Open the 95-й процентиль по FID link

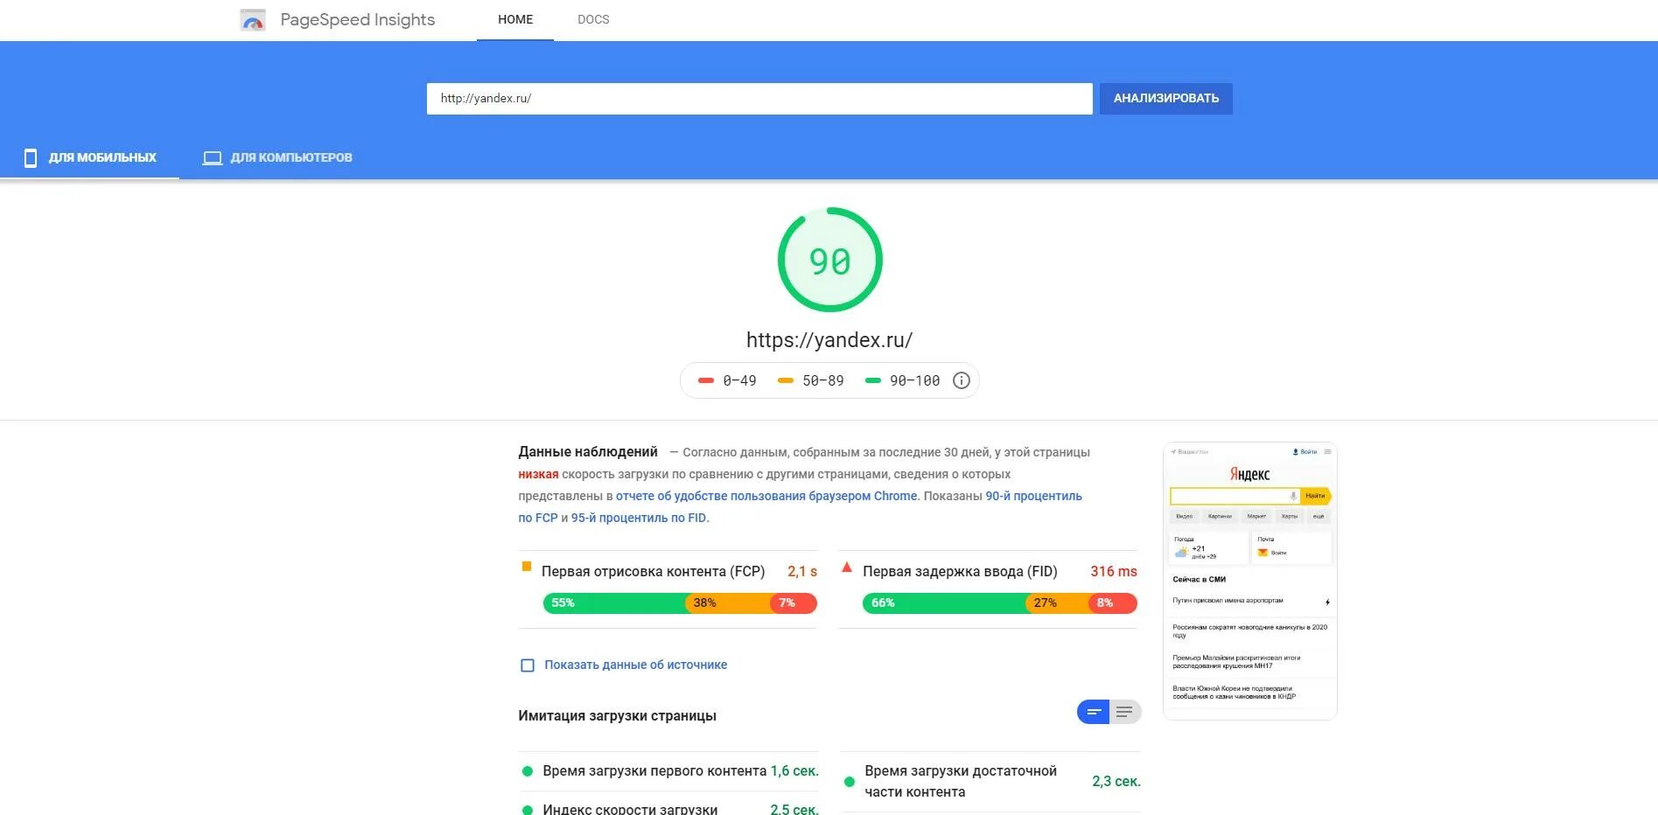pyautogui.click(x=639, y=518)
